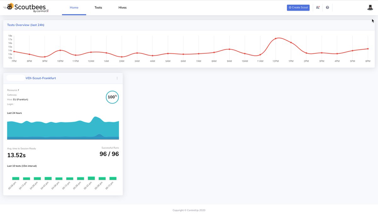Click the 05:13 pm test bar
The width and height of the screenshot is (378, 216).
pos(70,179)
